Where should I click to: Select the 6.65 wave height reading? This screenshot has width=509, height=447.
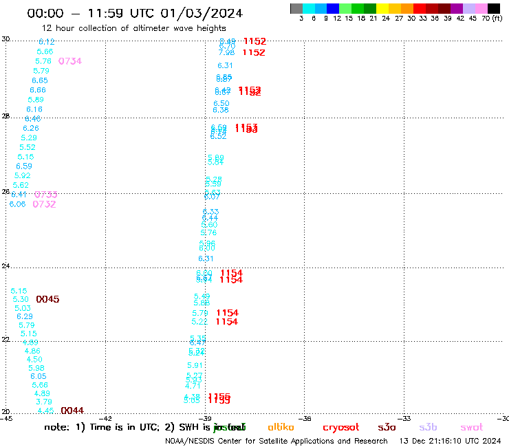pyautogui.click(x=40, y=80)
